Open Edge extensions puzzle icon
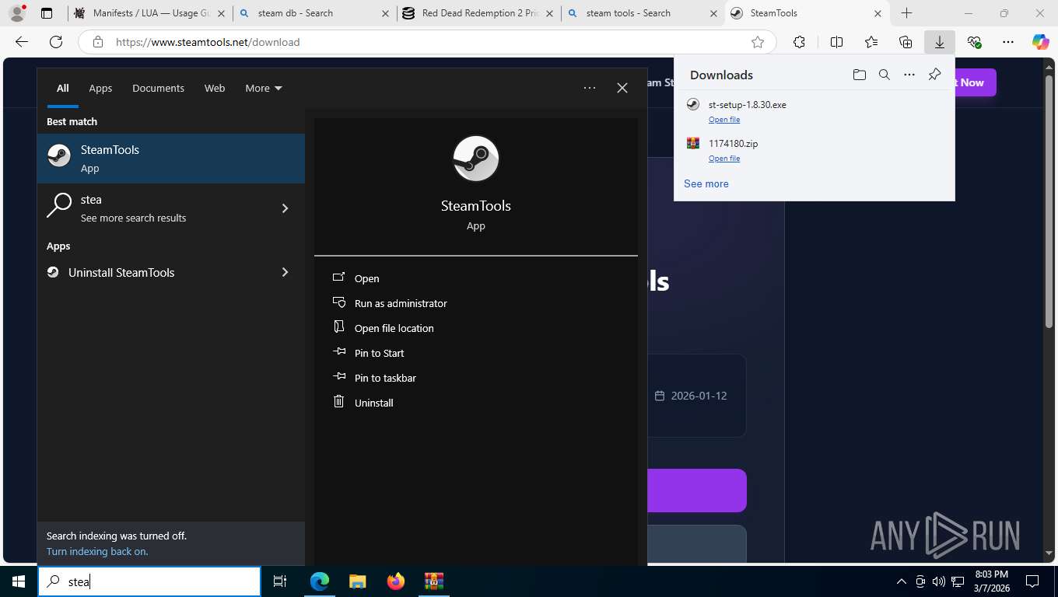 (799, 42)
